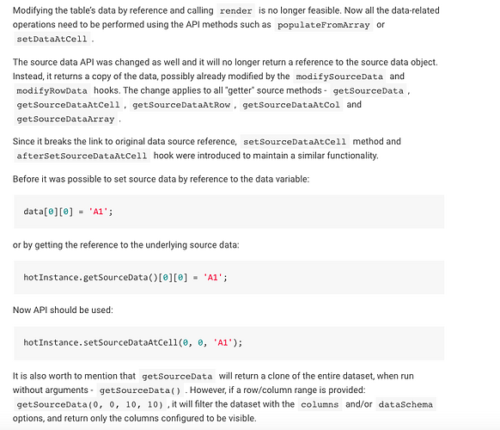Click the dataSchema option code term
Image resolution: width=500 pixels, height=430 pixels.
(405, 404)
